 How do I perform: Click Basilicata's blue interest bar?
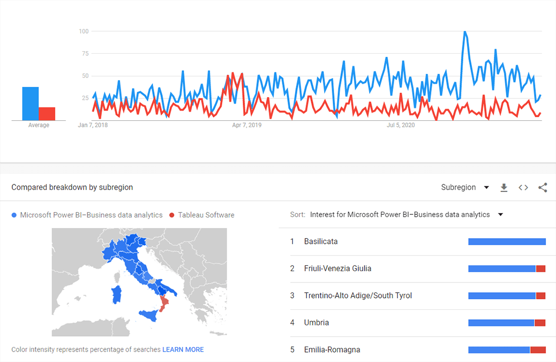click(507, 242)
